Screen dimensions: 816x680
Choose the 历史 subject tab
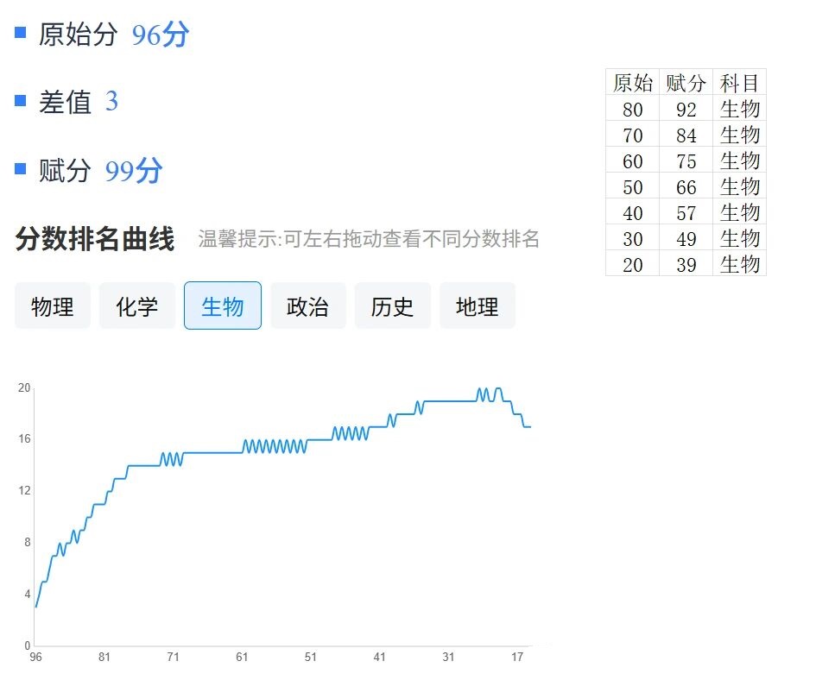tap(392, 306)
